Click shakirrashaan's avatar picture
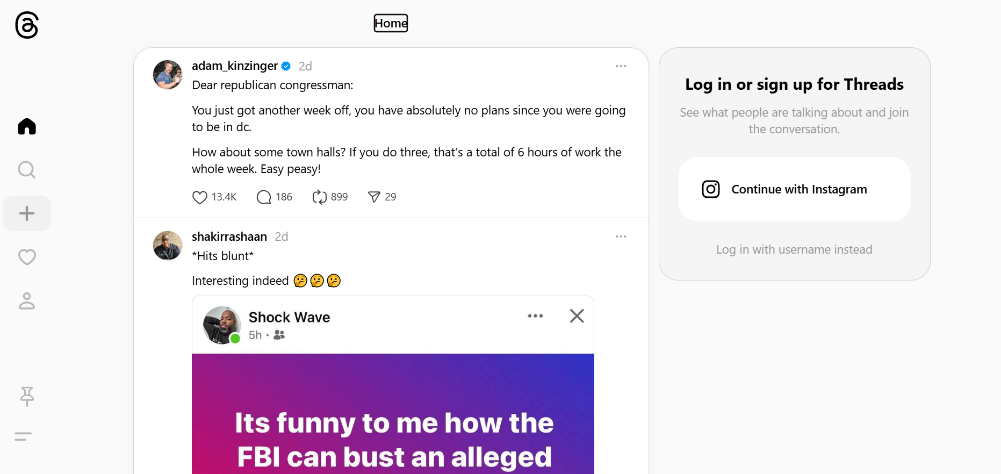 click(168, 246)
